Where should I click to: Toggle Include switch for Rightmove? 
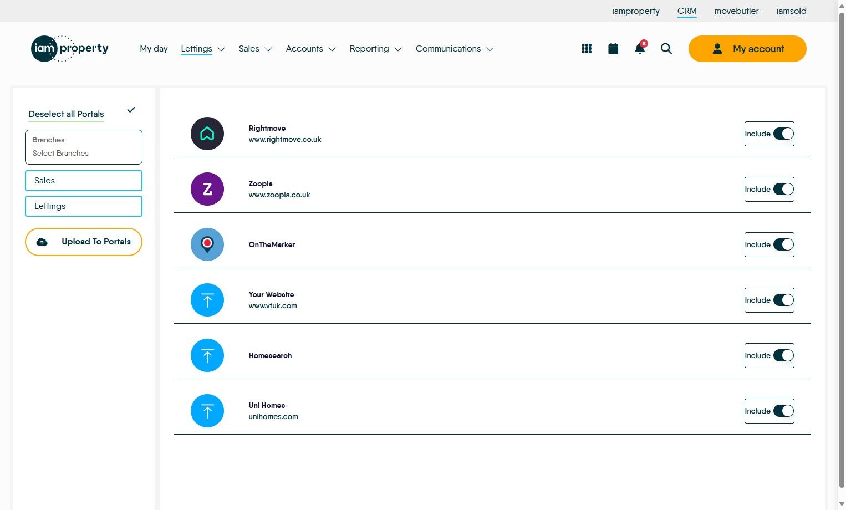click(x=783, y=134)
